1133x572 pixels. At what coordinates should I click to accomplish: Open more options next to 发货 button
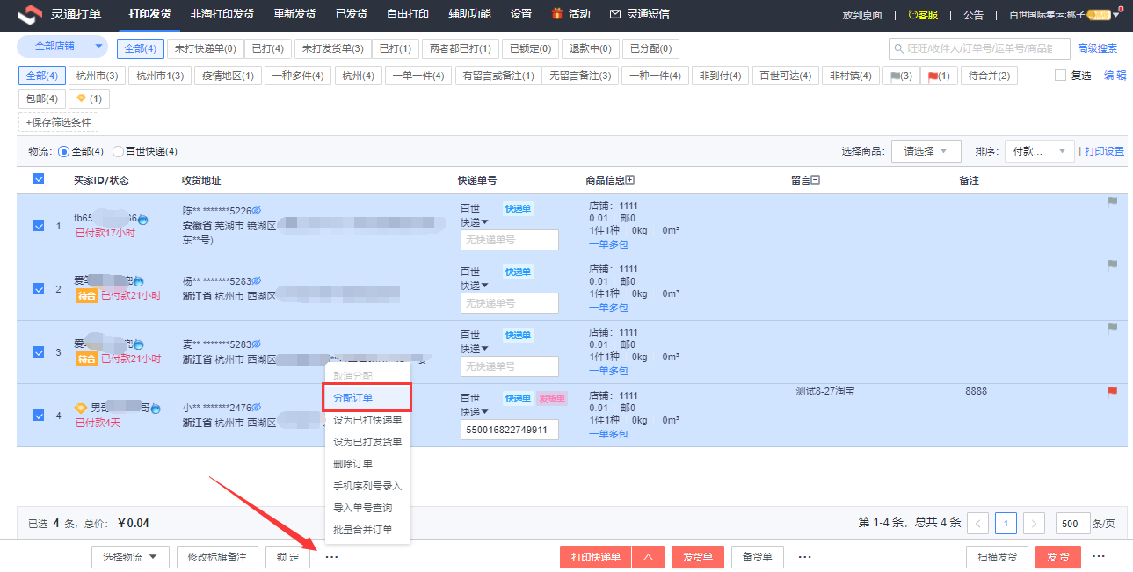(1099, 557)
